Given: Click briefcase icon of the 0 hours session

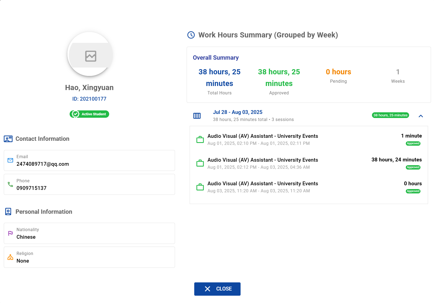Looking at the screenshot, I should (200, 187).
